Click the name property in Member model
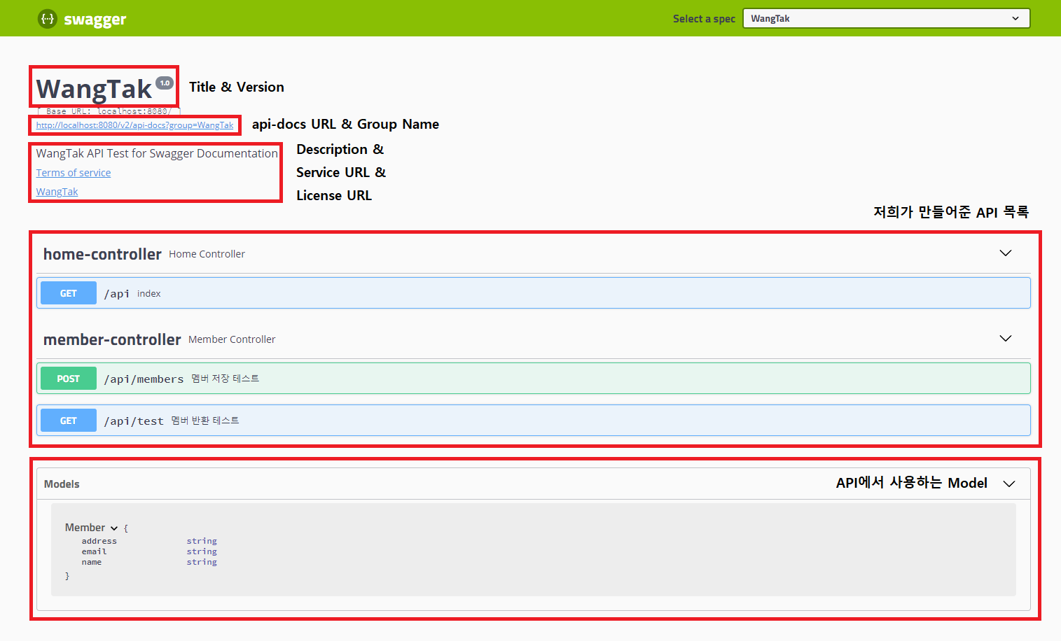Viewport: 1061px width, 641px height. tap(92, 562)
